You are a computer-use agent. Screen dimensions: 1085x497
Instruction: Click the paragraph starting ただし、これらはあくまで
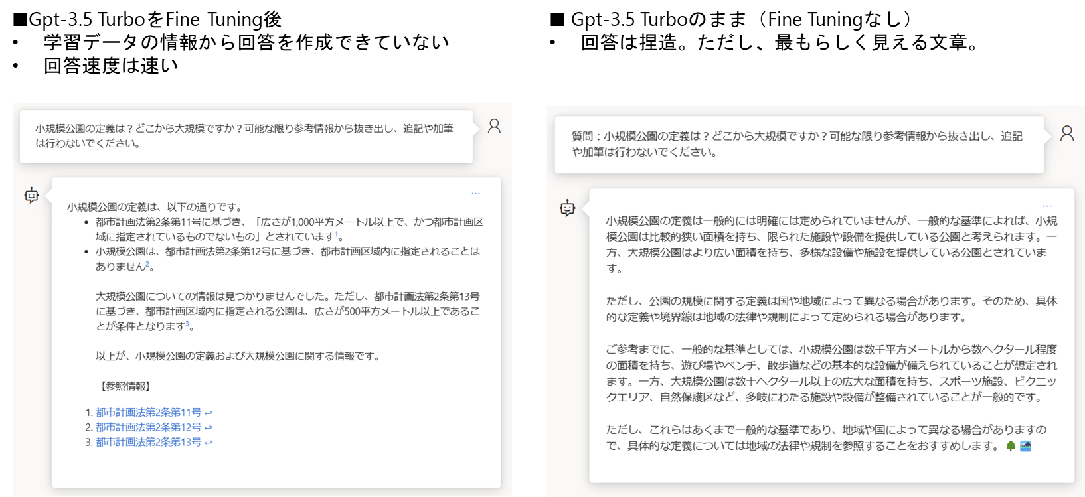point(826,438)
